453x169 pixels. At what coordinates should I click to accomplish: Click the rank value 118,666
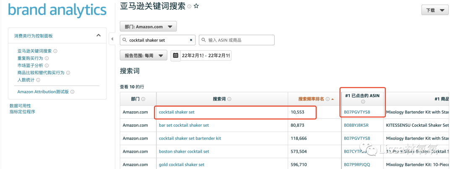[299, 138]
